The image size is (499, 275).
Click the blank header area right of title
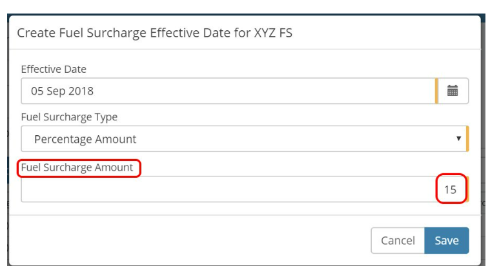pyautogui.click(x=386, y=33)
